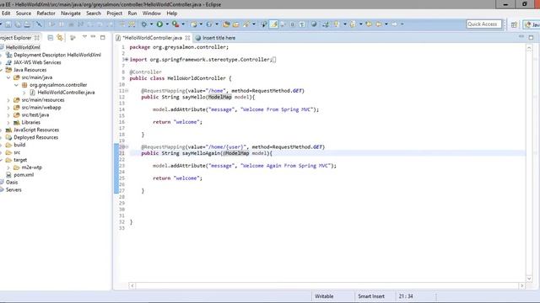Select the Oasis project

[x=12, y=183]
